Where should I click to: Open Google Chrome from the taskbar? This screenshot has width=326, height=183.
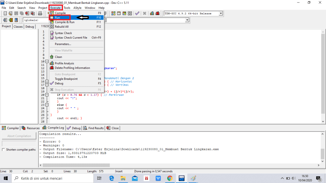[170, 178]
